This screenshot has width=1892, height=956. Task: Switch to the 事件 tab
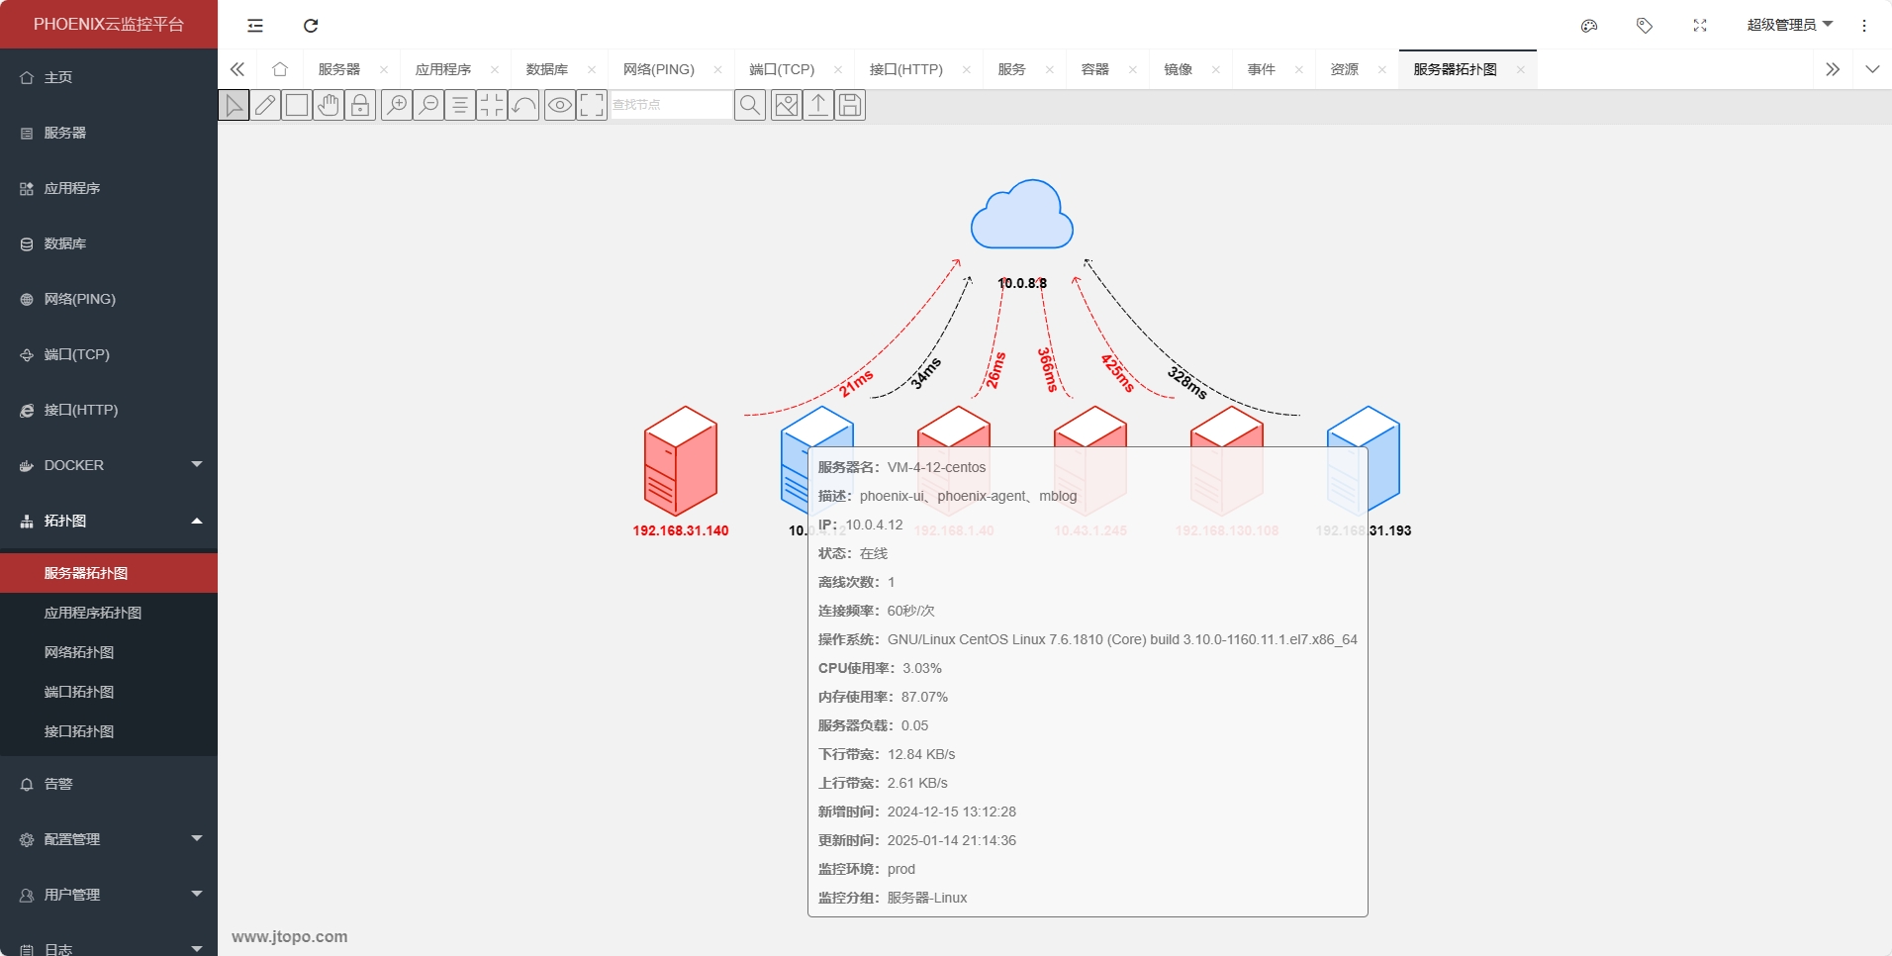coord(1262,69)
